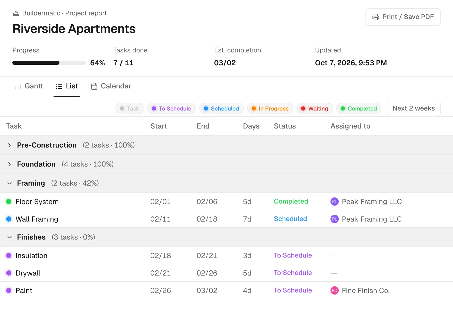Click the Buildermatic hard hat icon
Image resolution: width=453 pixels, height=329 pixels.
[16, 13]
